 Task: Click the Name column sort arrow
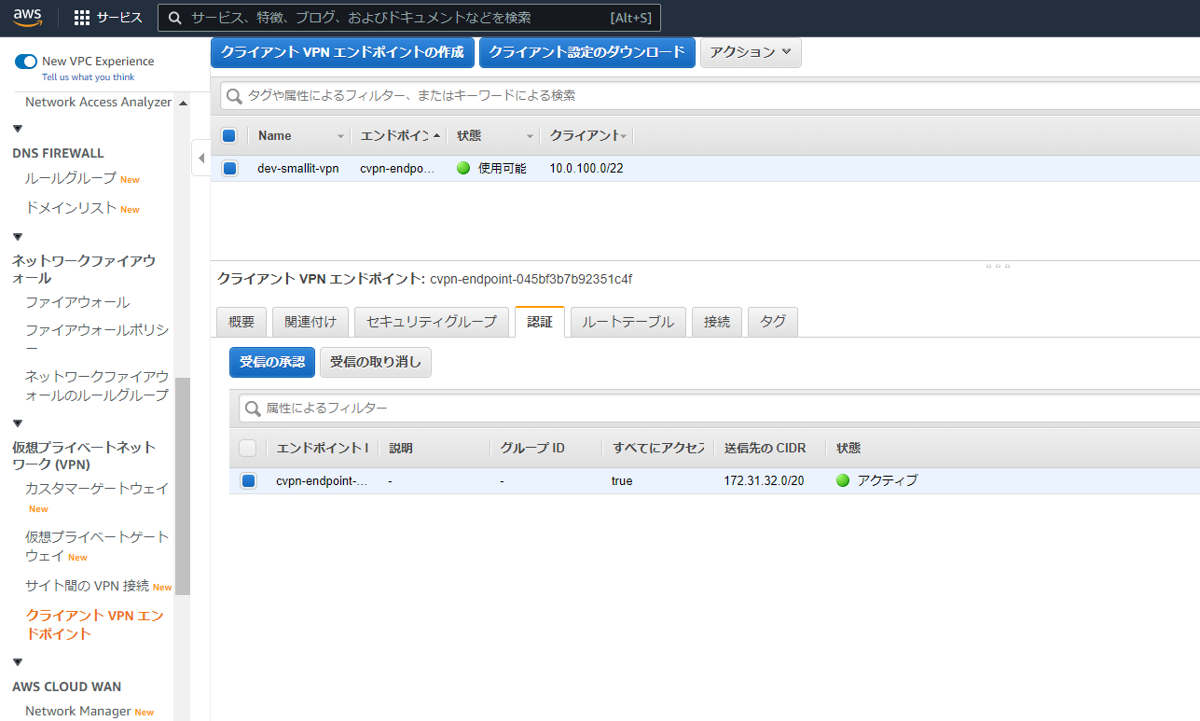point(340,137)
